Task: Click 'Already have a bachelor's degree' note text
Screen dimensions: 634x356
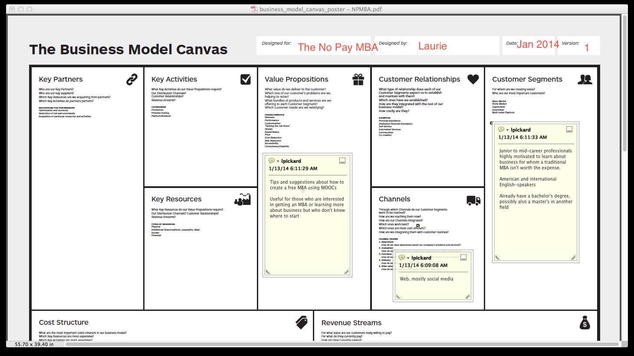Action: coord(536,201)
